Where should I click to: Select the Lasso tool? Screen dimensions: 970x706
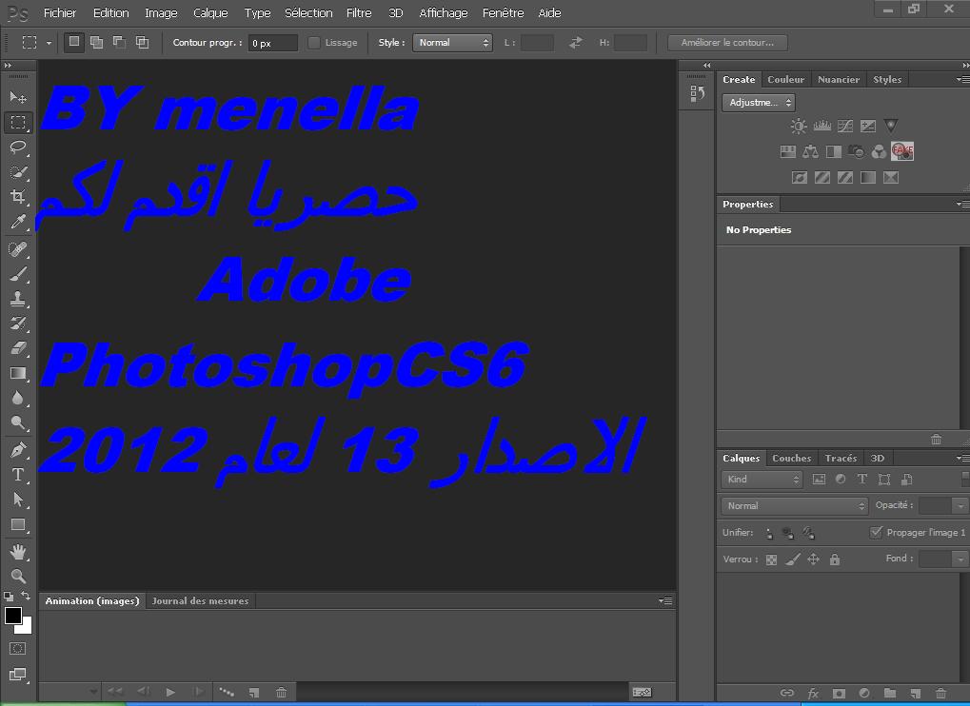18,147
